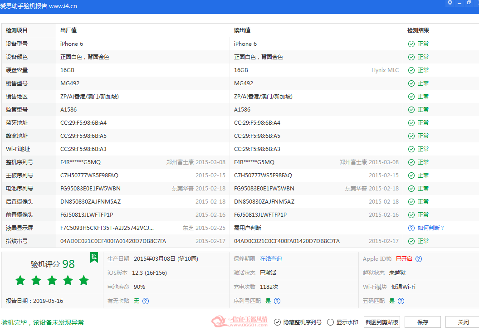Click green check icon for 硬盘容量 row

click(x=411, y=70)
